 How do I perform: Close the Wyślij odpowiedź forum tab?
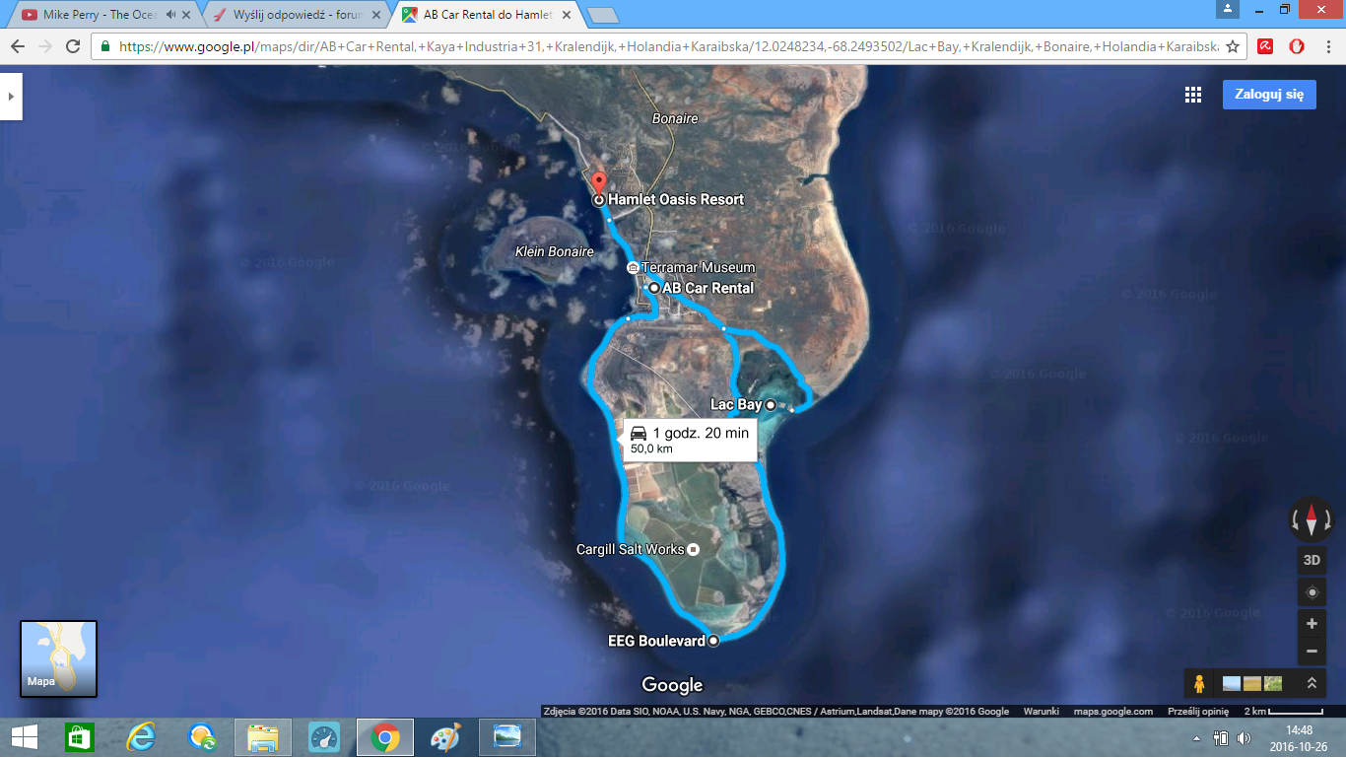pos(376,15)
